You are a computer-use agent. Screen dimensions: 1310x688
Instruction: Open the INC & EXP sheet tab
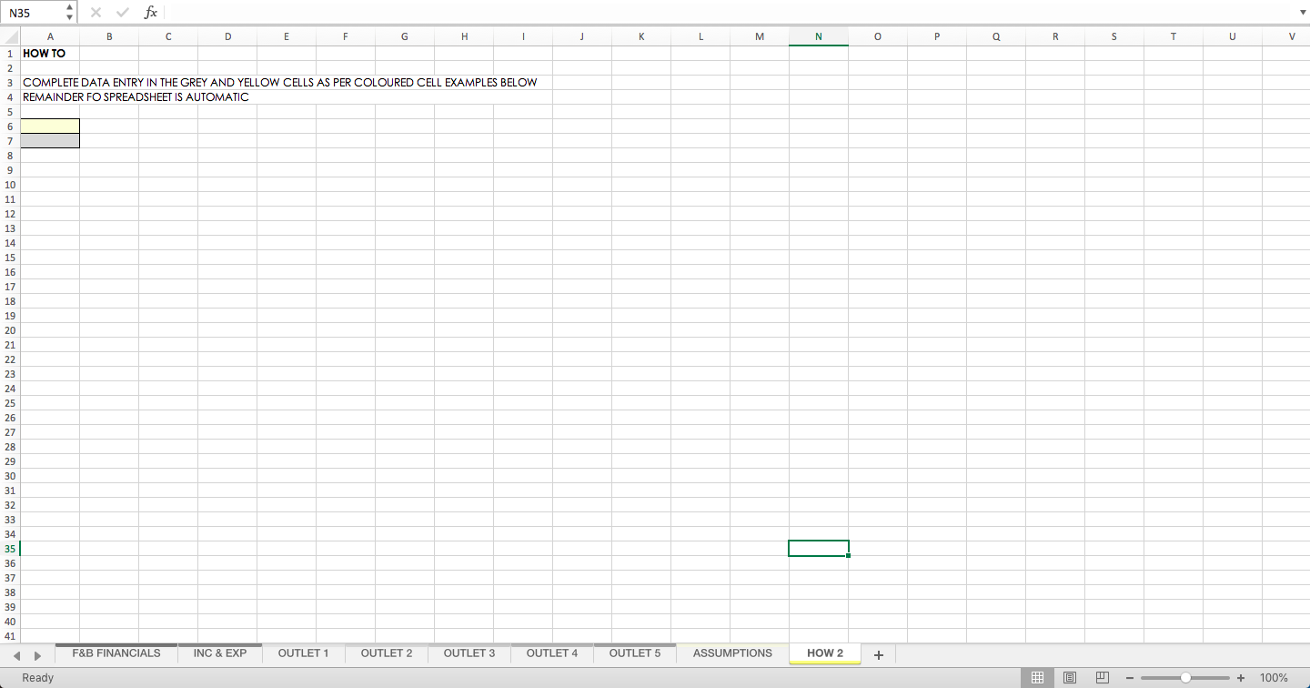[x=220, y=653]
